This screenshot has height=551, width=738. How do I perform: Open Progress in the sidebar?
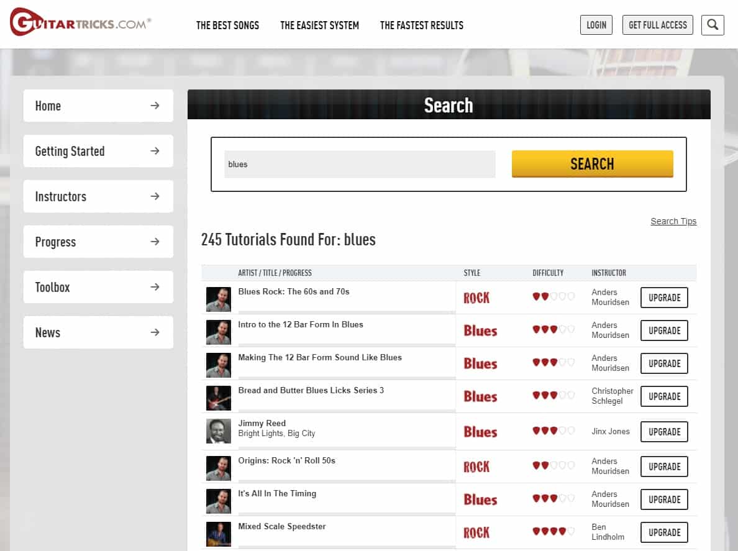[x=98, y=242]
